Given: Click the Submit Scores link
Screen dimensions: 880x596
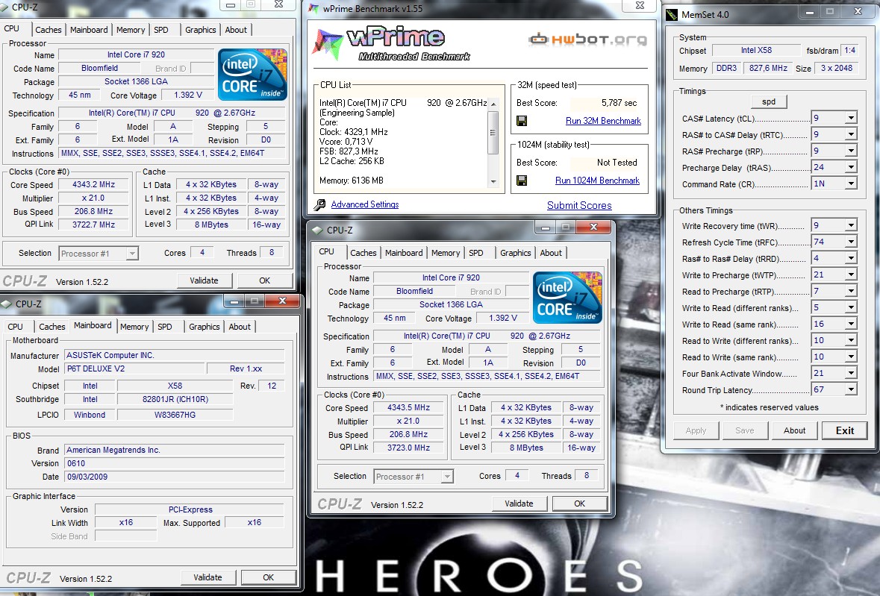Looking at the screenshot, I should click(x=579, y=205).
